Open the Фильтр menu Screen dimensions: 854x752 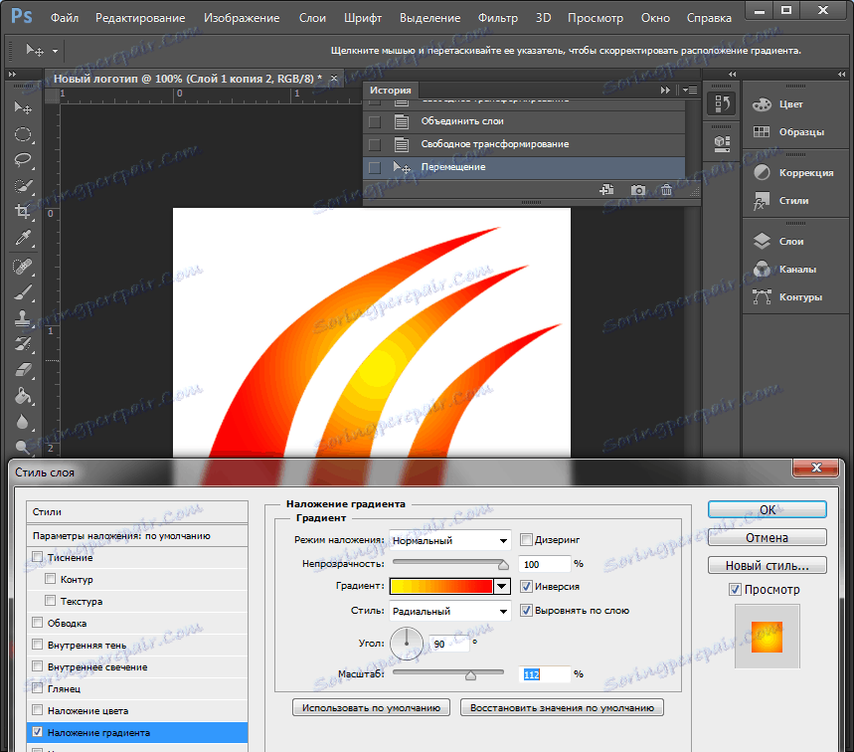tap(497, 18)
